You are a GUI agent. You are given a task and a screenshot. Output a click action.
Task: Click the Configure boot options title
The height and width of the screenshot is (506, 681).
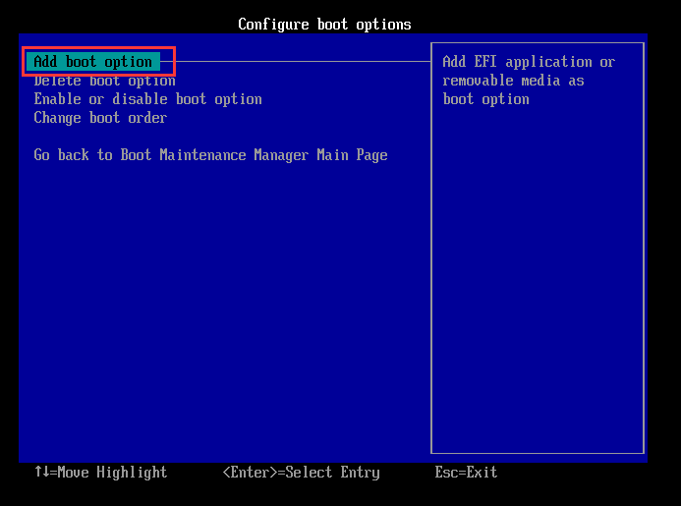click(324, 25)
